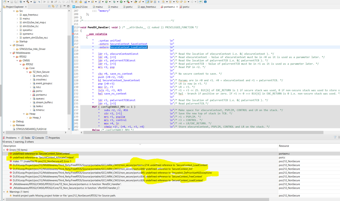Expand the Debug folder
The image size is (340, 201).
(11, 121)
